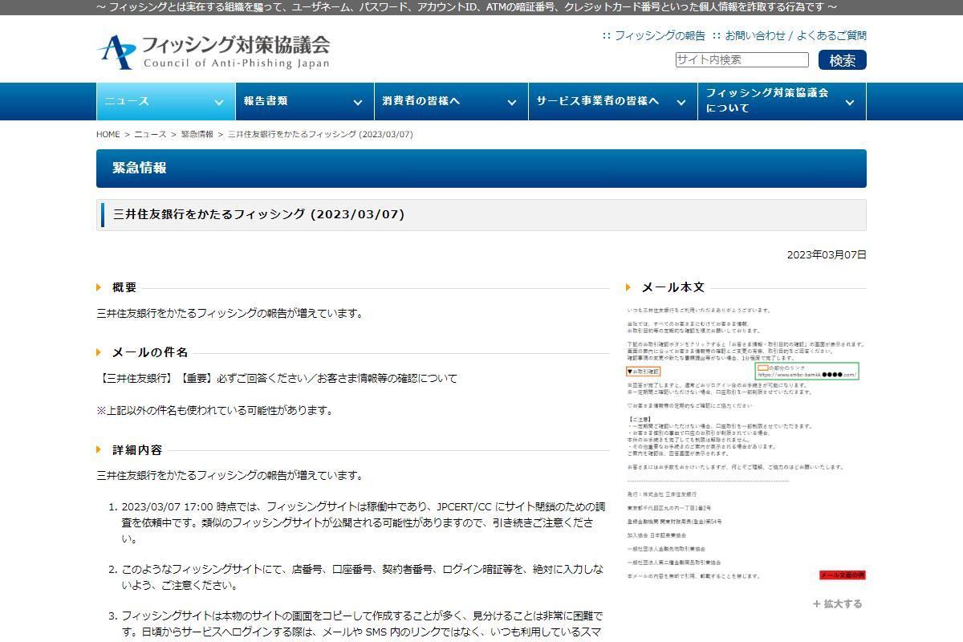Click the メール本文 section heading

[673, 287]
